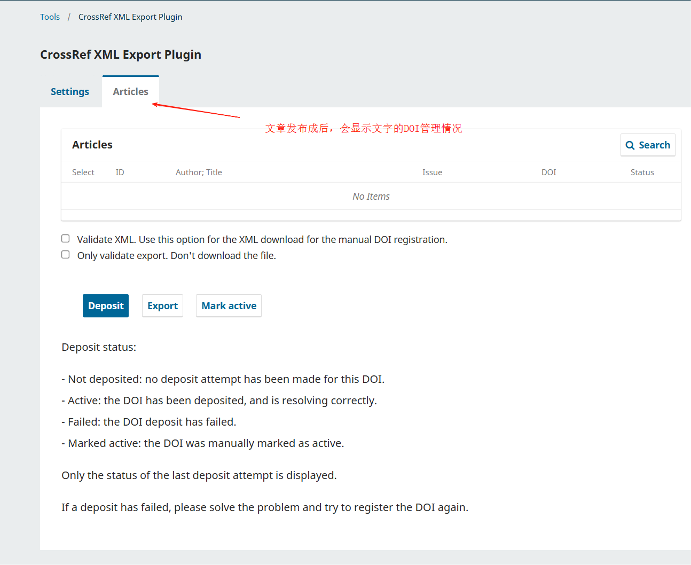This screenshot has width=691, height=565.
Task: Click the DOI column header
Action: pos(548,172)
